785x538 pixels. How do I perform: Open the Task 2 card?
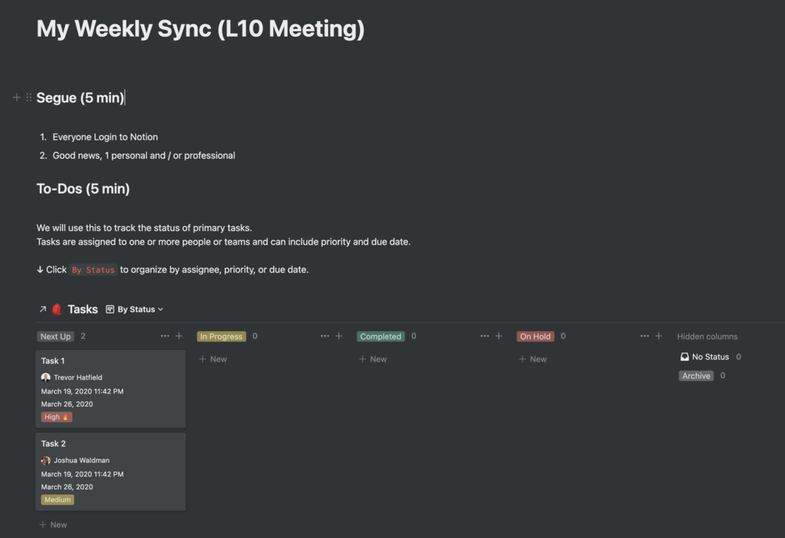110,444
